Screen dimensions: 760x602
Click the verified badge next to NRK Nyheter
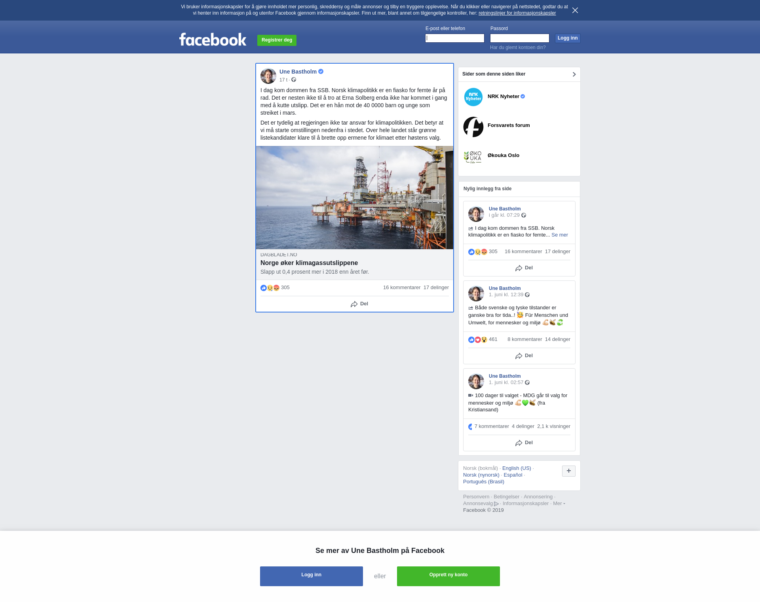[x=523, y=97]
